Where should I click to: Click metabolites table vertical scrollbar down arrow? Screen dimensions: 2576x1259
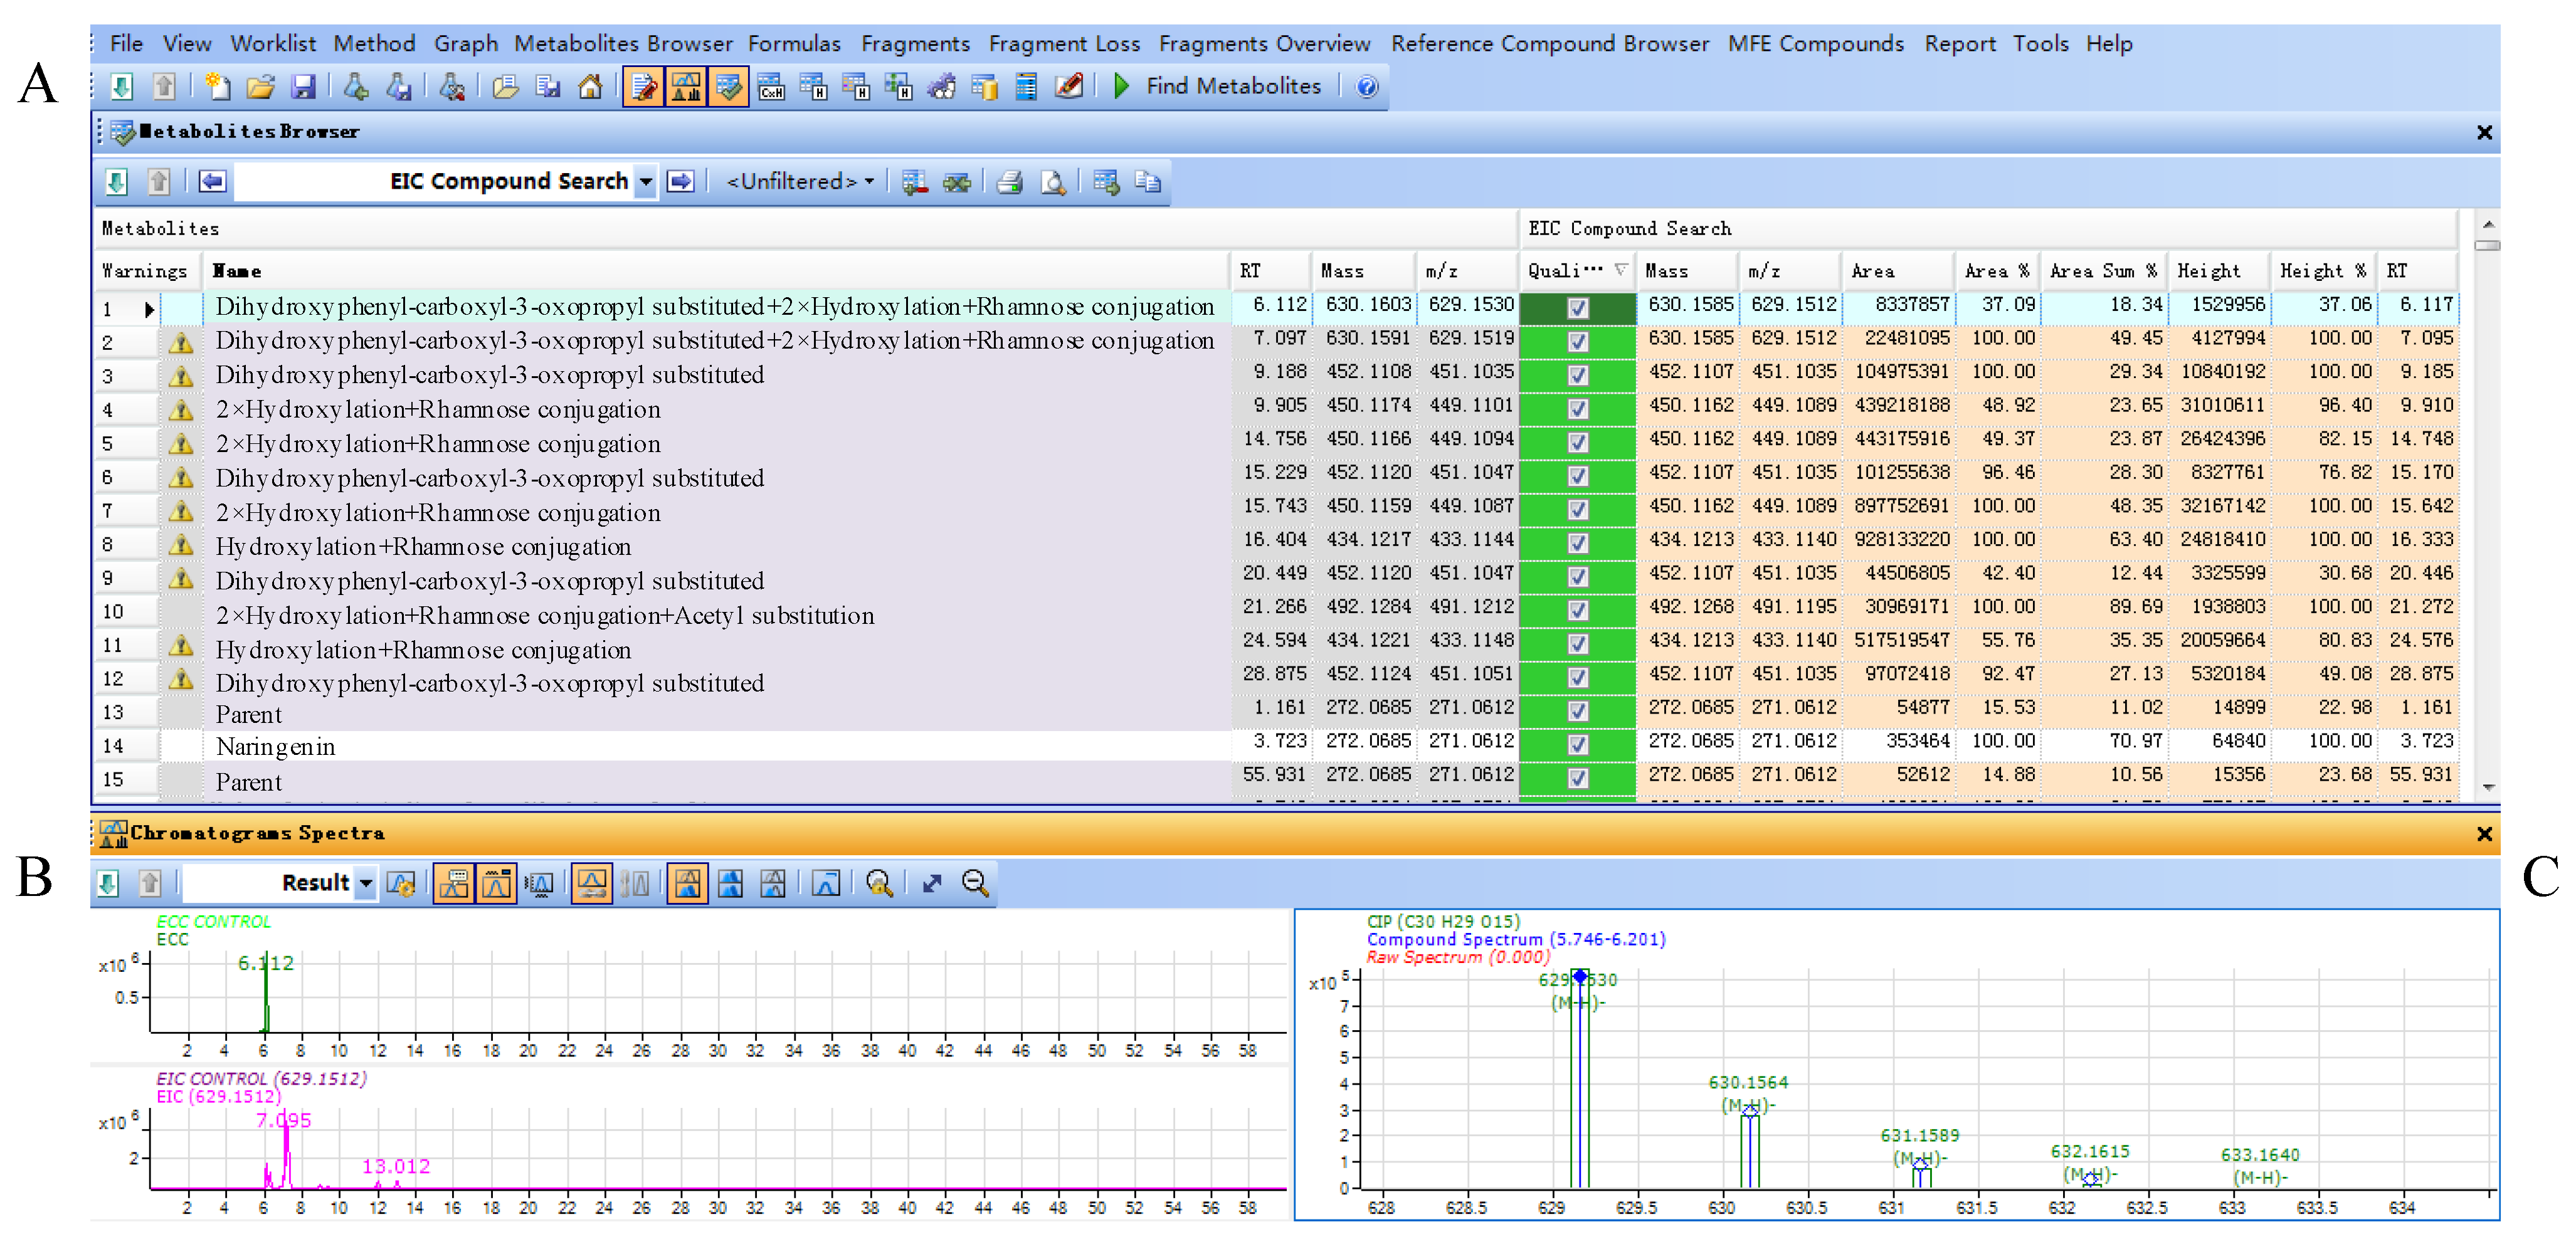pyautogui.click(x=2488, y=788)
